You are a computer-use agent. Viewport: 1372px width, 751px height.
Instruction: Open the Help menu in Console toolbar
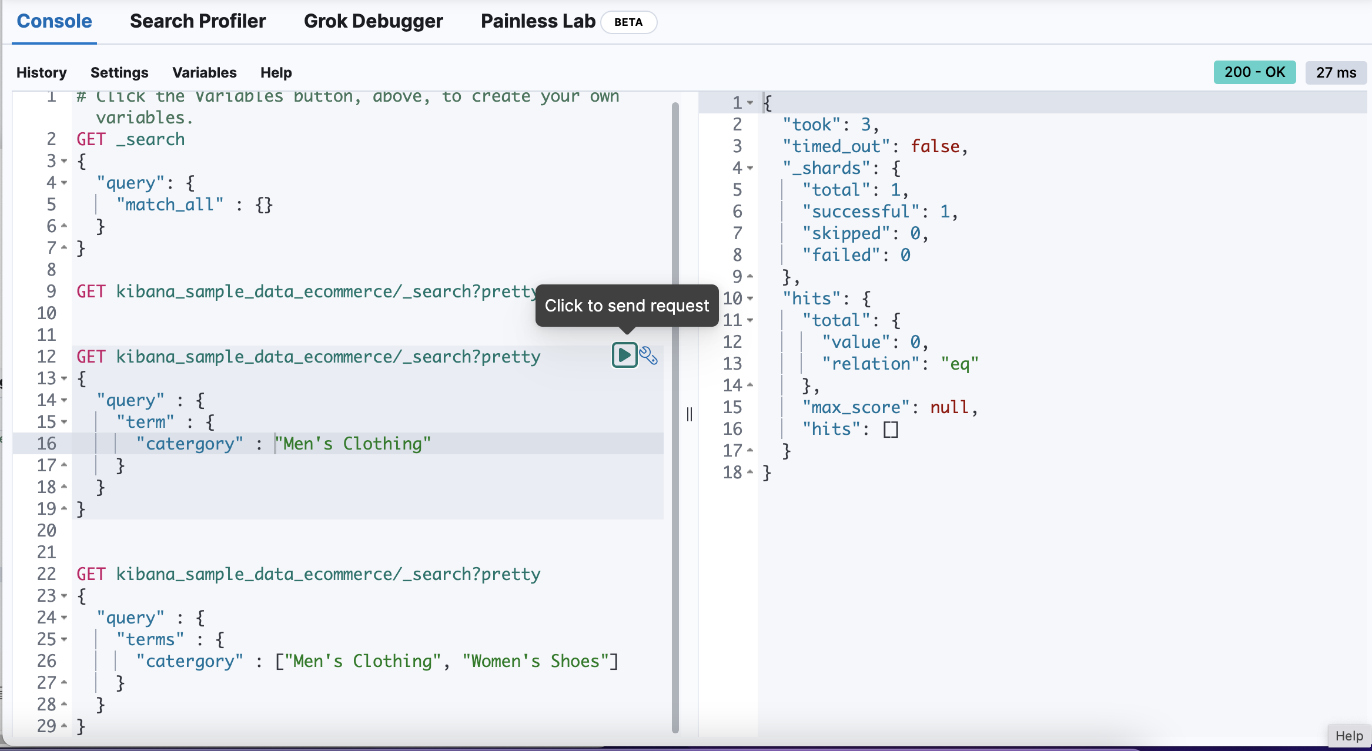click(x=276, y=72)
